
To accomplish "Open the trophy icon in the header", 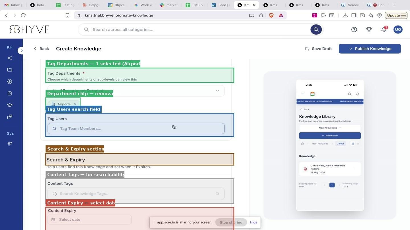I will point(369,30).
